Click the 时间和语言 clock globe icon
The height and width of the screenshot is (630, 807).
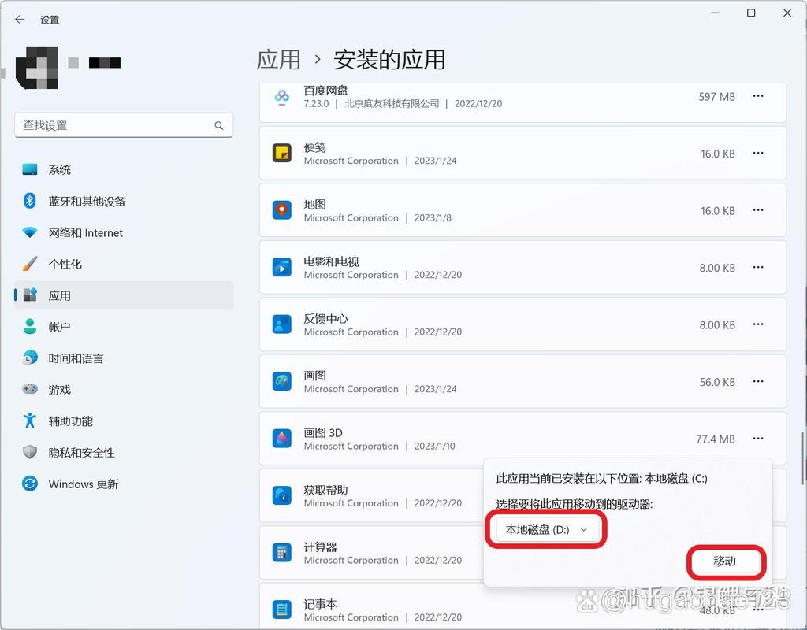tap(30, 358)
